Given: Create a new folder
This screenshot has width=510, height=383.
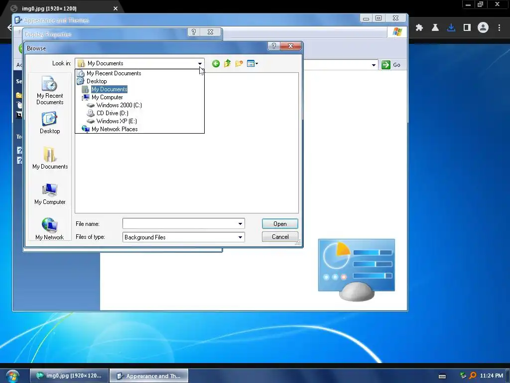Looking at the screenshot, I should [239, 63].
